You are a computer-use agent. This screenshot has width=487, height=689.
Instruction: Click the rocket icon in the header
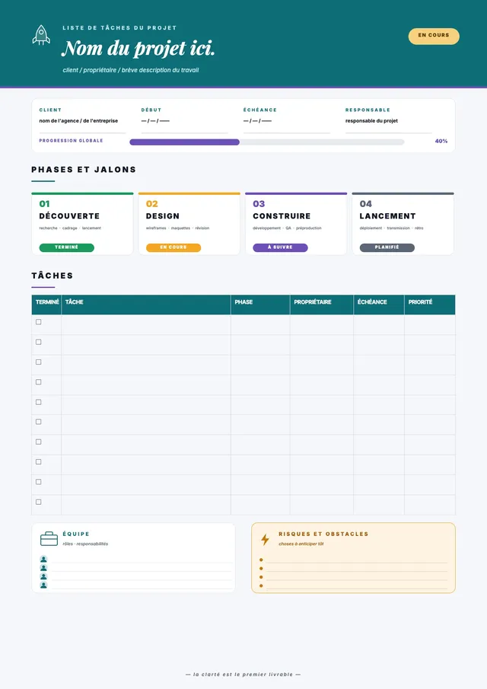click(x=41, y=35)
